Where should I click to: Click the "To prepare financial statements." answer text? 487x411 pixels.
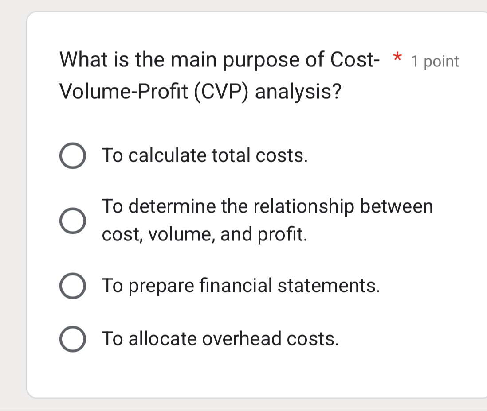click(x=241, y=286)
